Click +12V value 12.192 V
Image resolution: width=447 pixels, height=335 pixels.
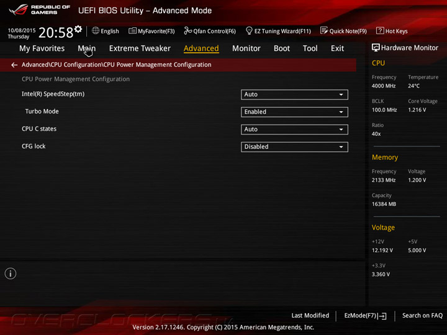pos(382,251)
